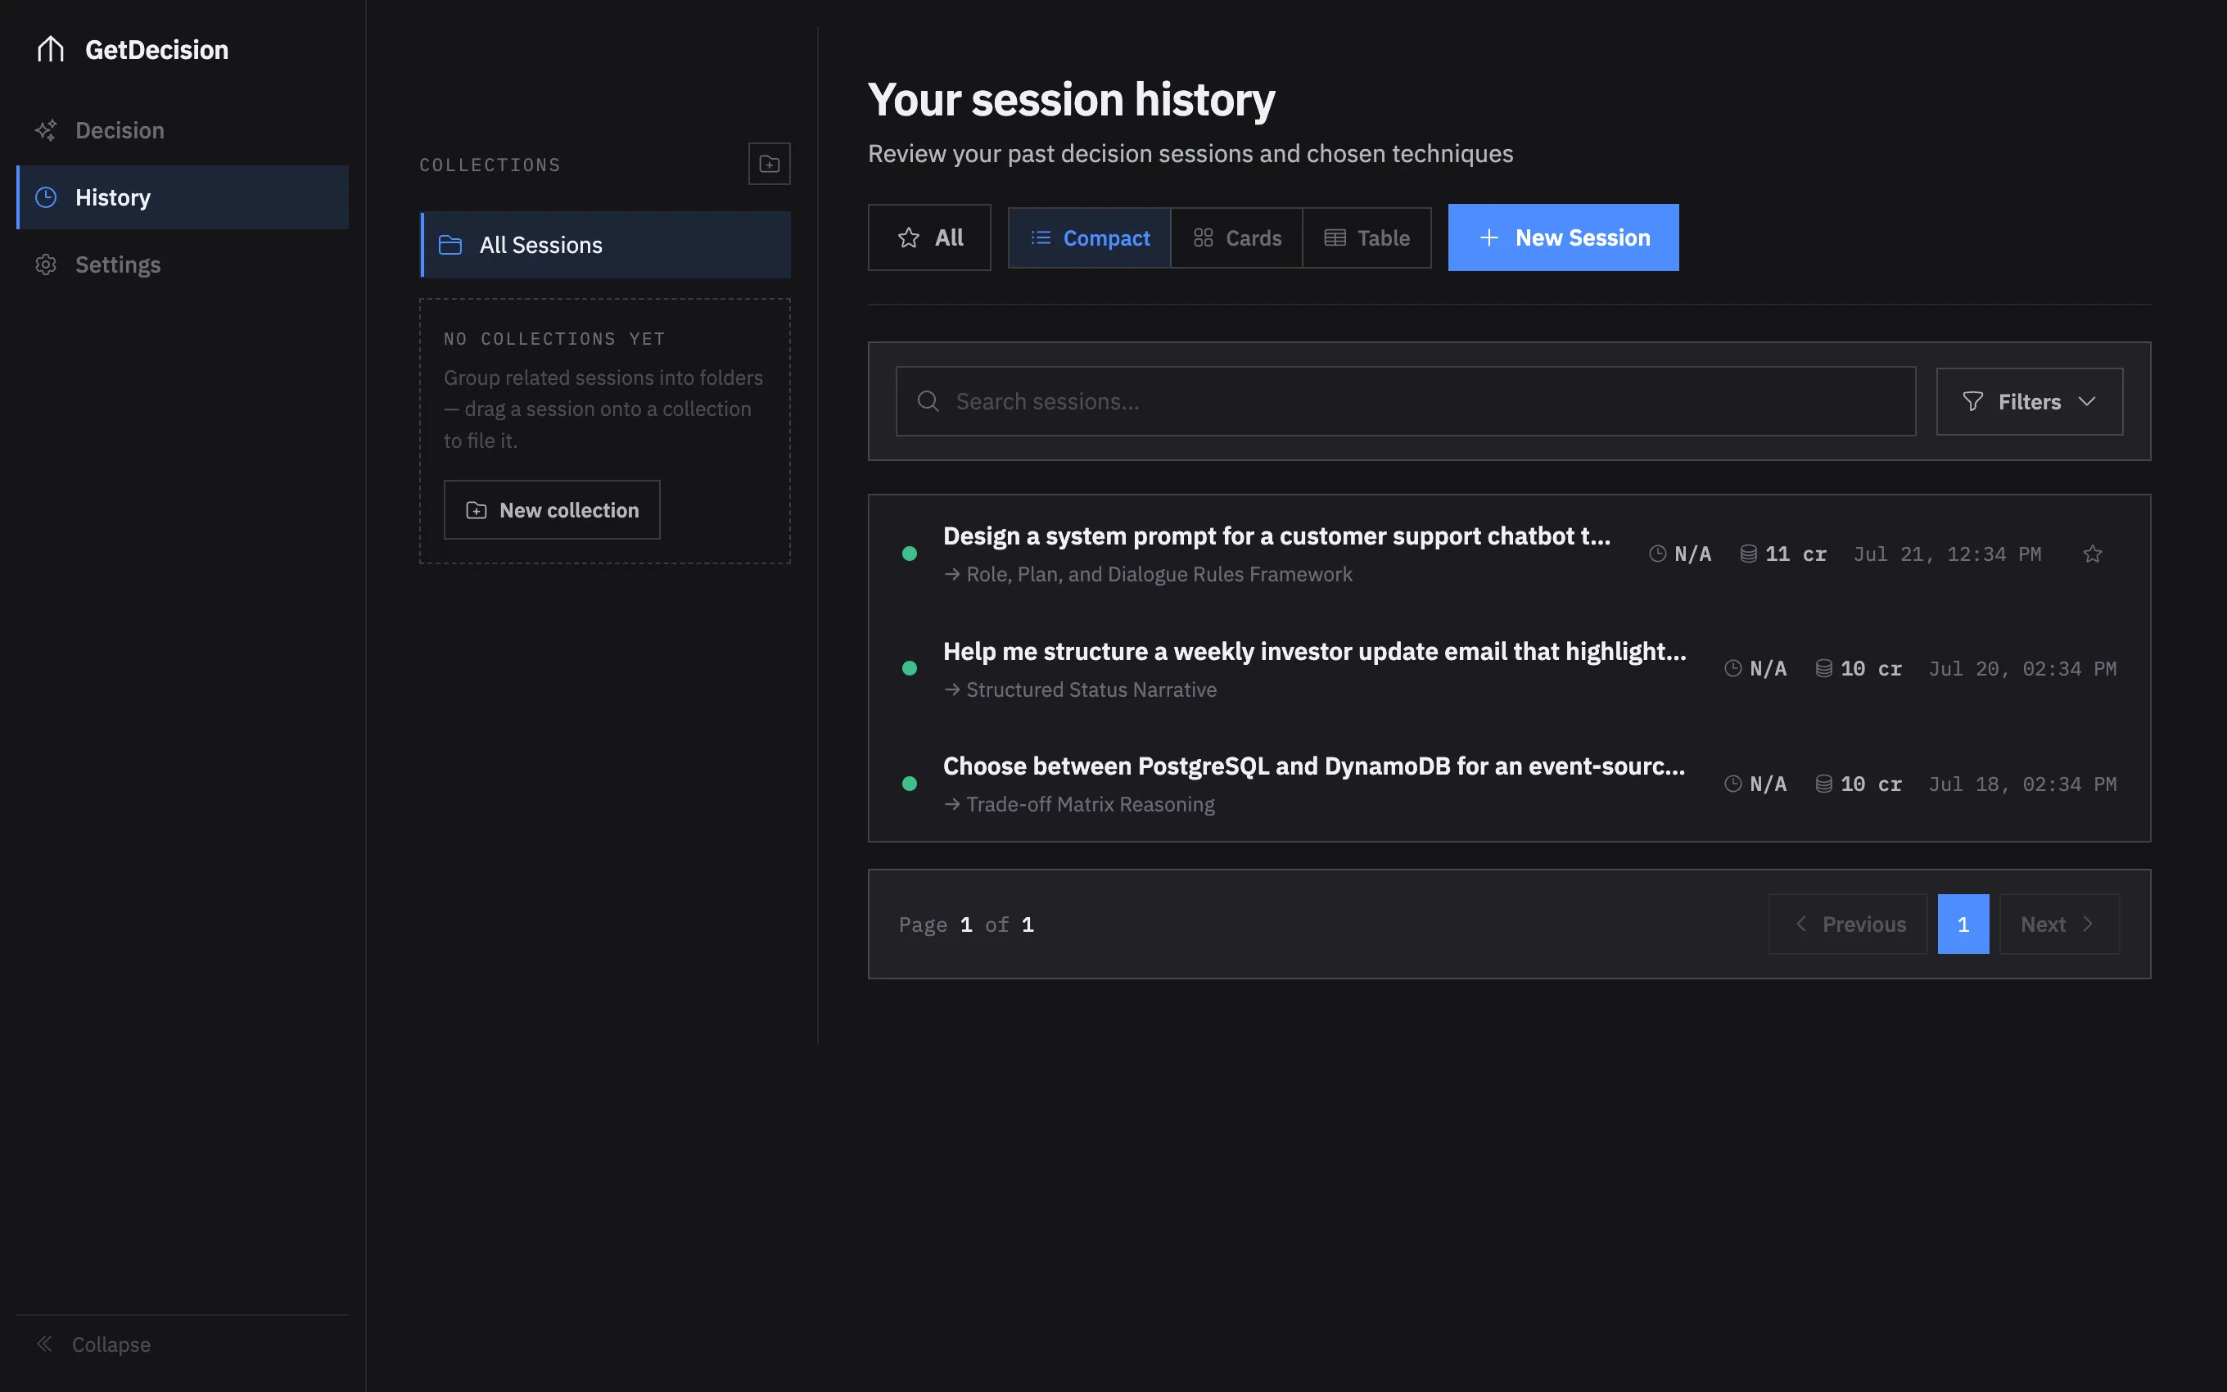Viewport: 2227px width, 1392px height.
Task: Click the GetDecision home logo icon
Action: click(51, 49)
